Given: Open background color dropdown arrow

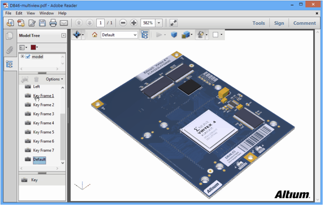Looking at the screenshot, I should (x=221, y=35).
